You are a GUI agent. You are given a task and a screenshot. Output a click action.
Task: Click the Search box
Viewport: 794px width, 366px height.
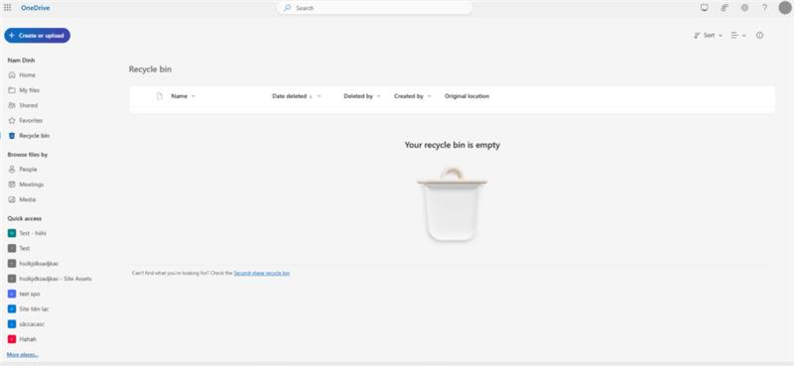(x=375, y=8)
